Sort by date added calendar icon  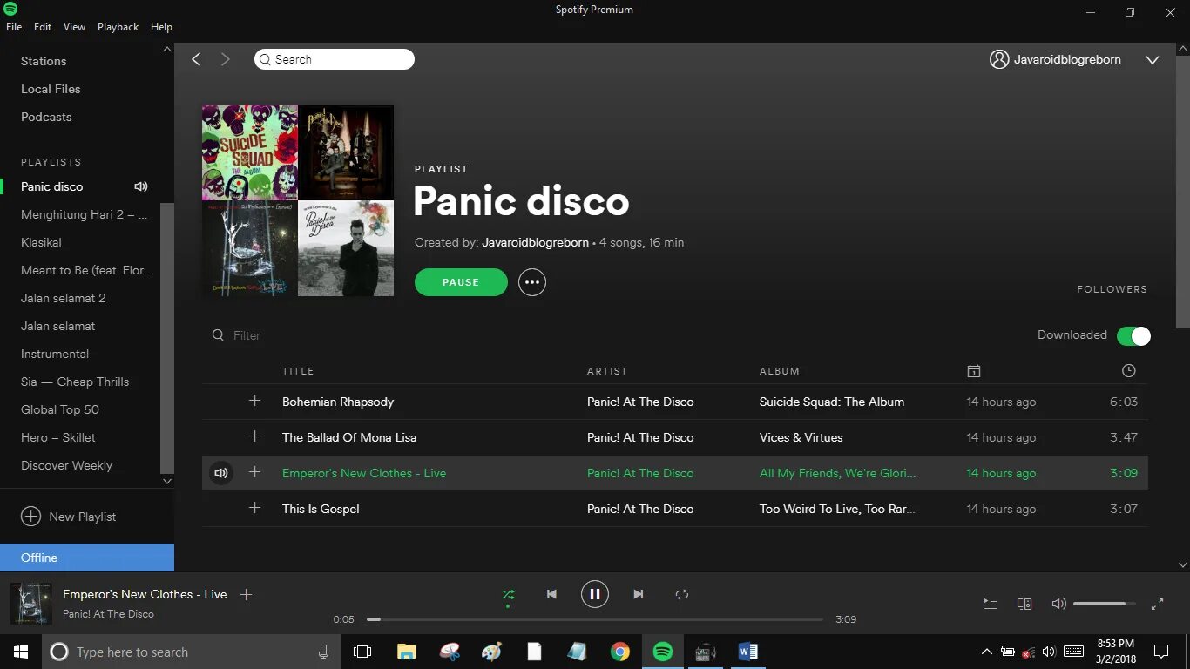click(x=974, y=371)
